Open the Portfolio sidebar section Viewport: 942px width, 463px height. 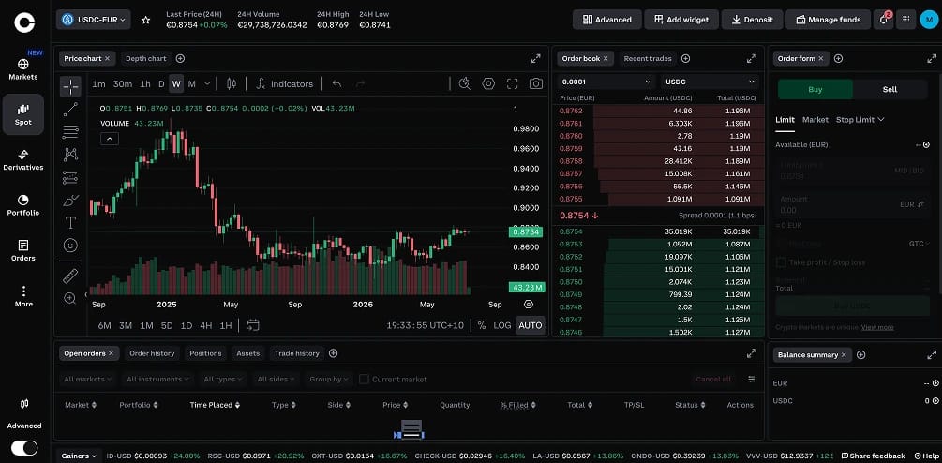(23, 206)
